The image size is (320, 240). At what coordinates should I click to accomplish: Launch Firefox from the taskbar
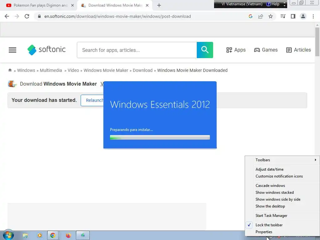coord(68,236)
